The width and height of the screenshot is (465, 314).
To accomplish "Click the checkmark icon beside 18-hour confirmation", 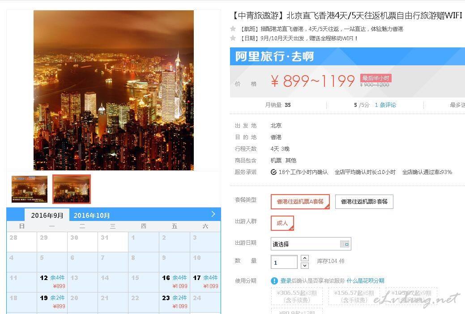I will point(274,172).
